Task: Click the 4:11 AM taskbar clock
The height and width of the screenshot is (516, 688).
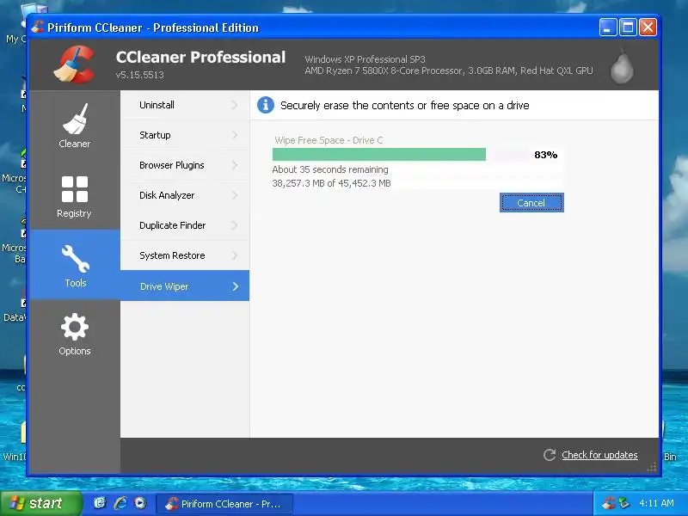Action: [656, 503]
